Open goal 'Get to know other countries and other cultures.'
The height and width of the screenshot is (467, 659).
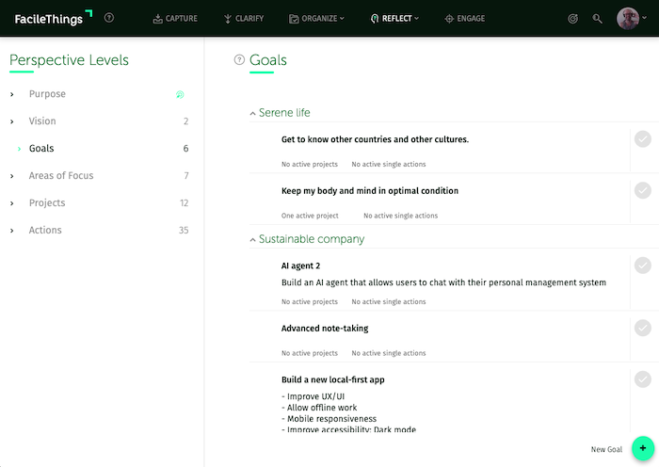(x=375, y=139)
